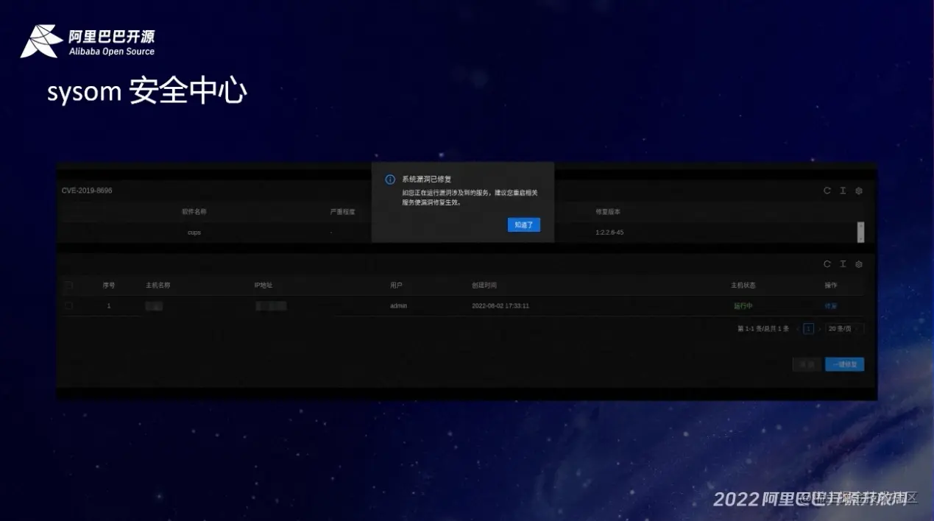Toggle the select-all checkbox in host table header
The width and height of the screenshot is (934, 521).
pos(69,285)
